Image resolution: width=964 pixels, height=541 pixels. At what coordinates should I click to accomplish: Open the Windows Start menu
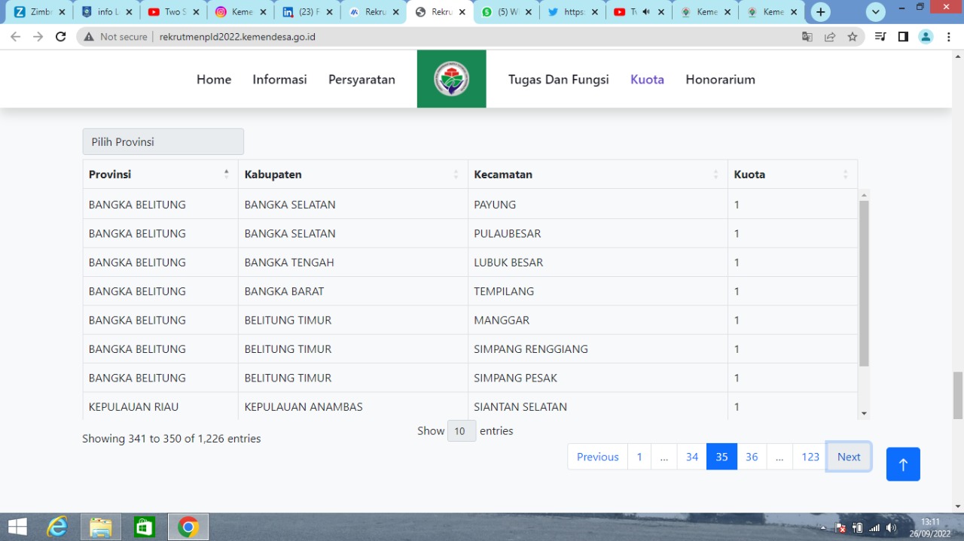tap(17, 527)
